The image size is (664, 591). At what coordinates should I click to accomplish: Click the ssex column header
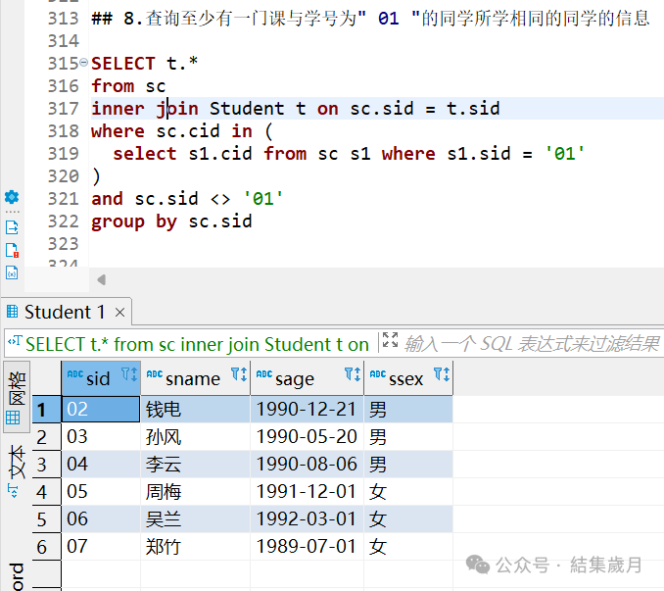[408, 378]
